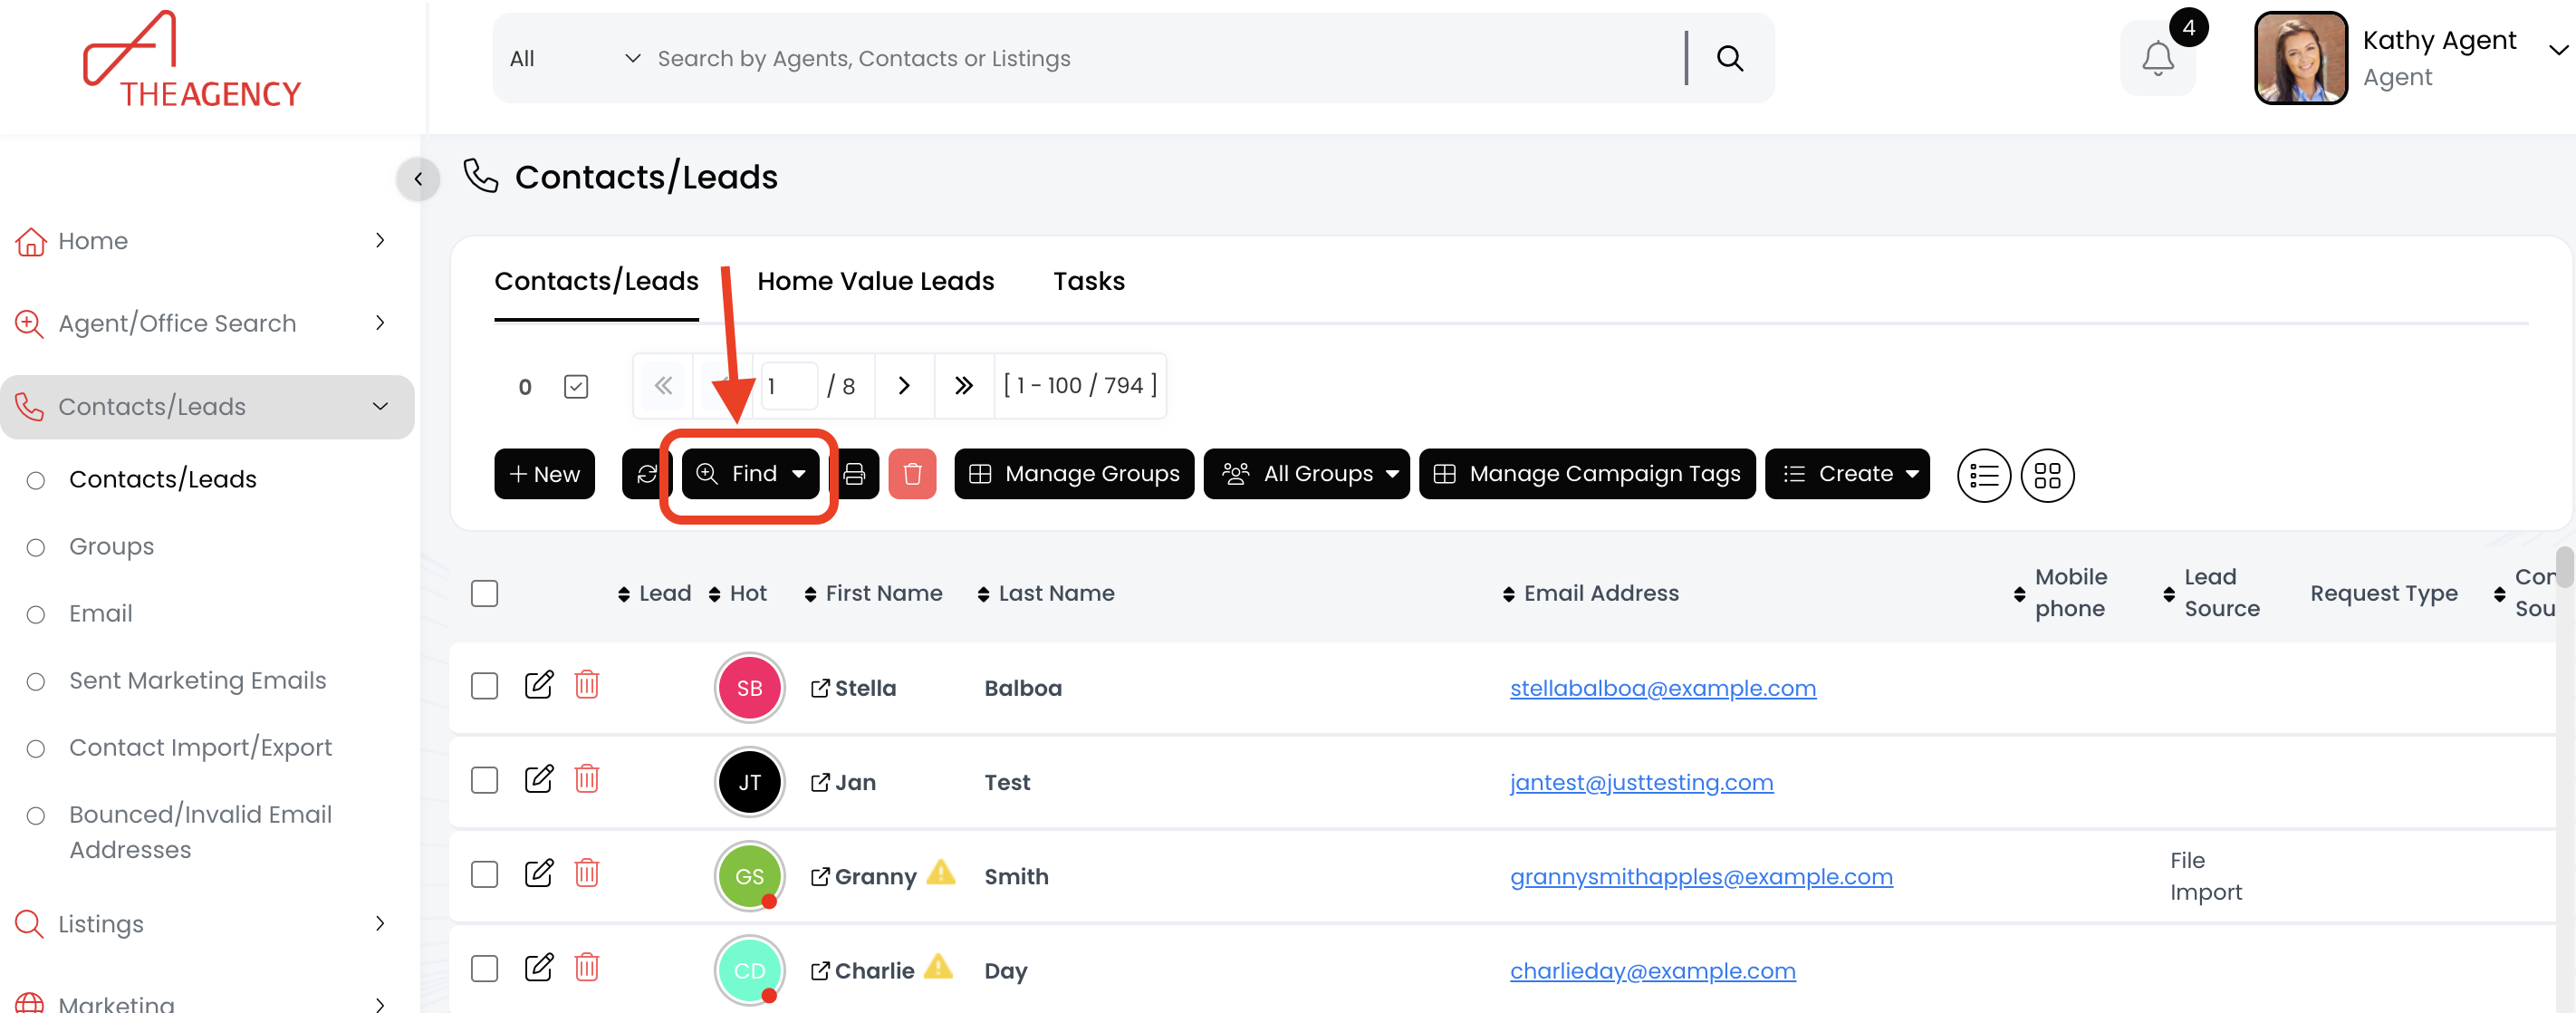Image resolution: width=2576 pixels, height=1013 pixels.
Task: Tick the Granny Smith row checkbox
Action: [x=484, y=875]
